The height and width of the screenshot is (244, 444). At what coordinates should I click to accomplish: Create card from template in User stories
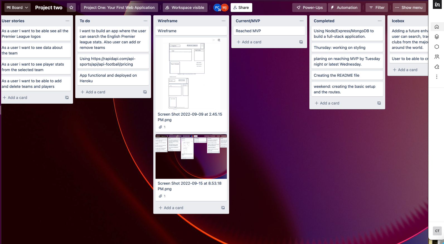(67, 98)
